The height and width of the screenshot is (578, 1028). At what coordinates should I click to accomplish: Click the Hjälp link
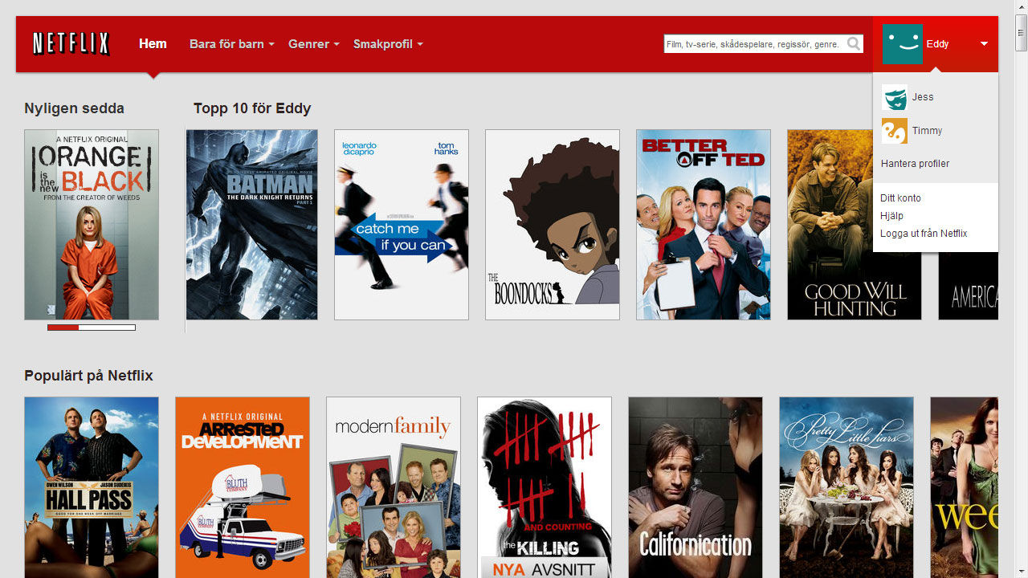(891, 216)
